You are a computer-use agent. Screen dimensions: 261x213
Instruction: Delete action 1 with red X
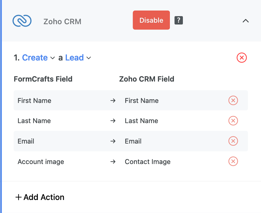242,58
